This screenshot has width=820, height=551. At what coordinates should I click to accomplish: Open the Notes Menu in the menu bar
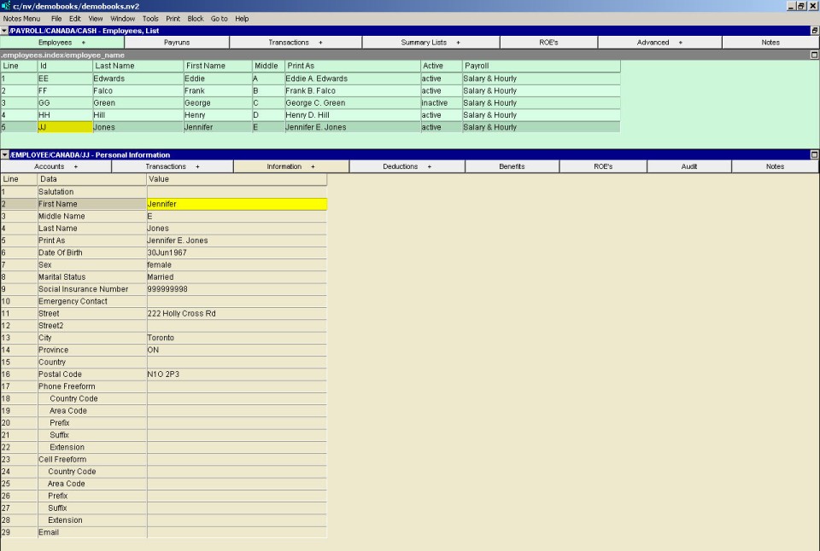click(x=21, y=18)
